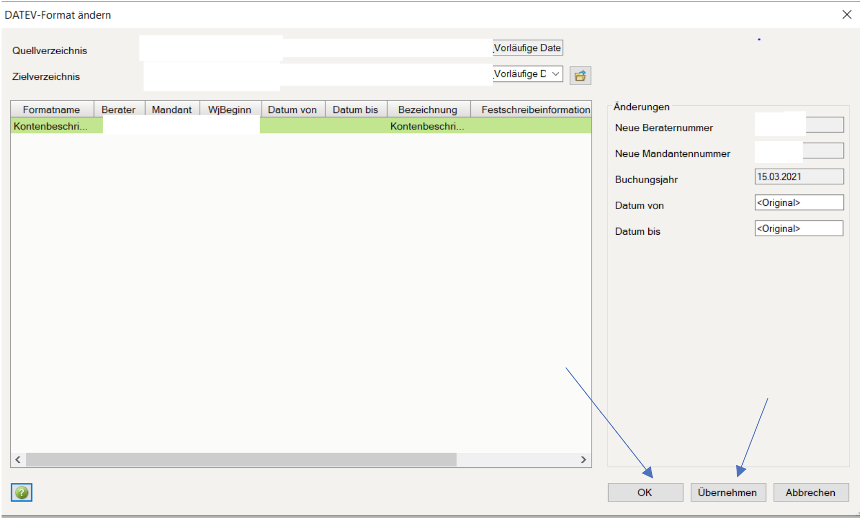Viewport: 861px width, 519px height.
Task: Click into the Datum bis input field
Action: 799,229
